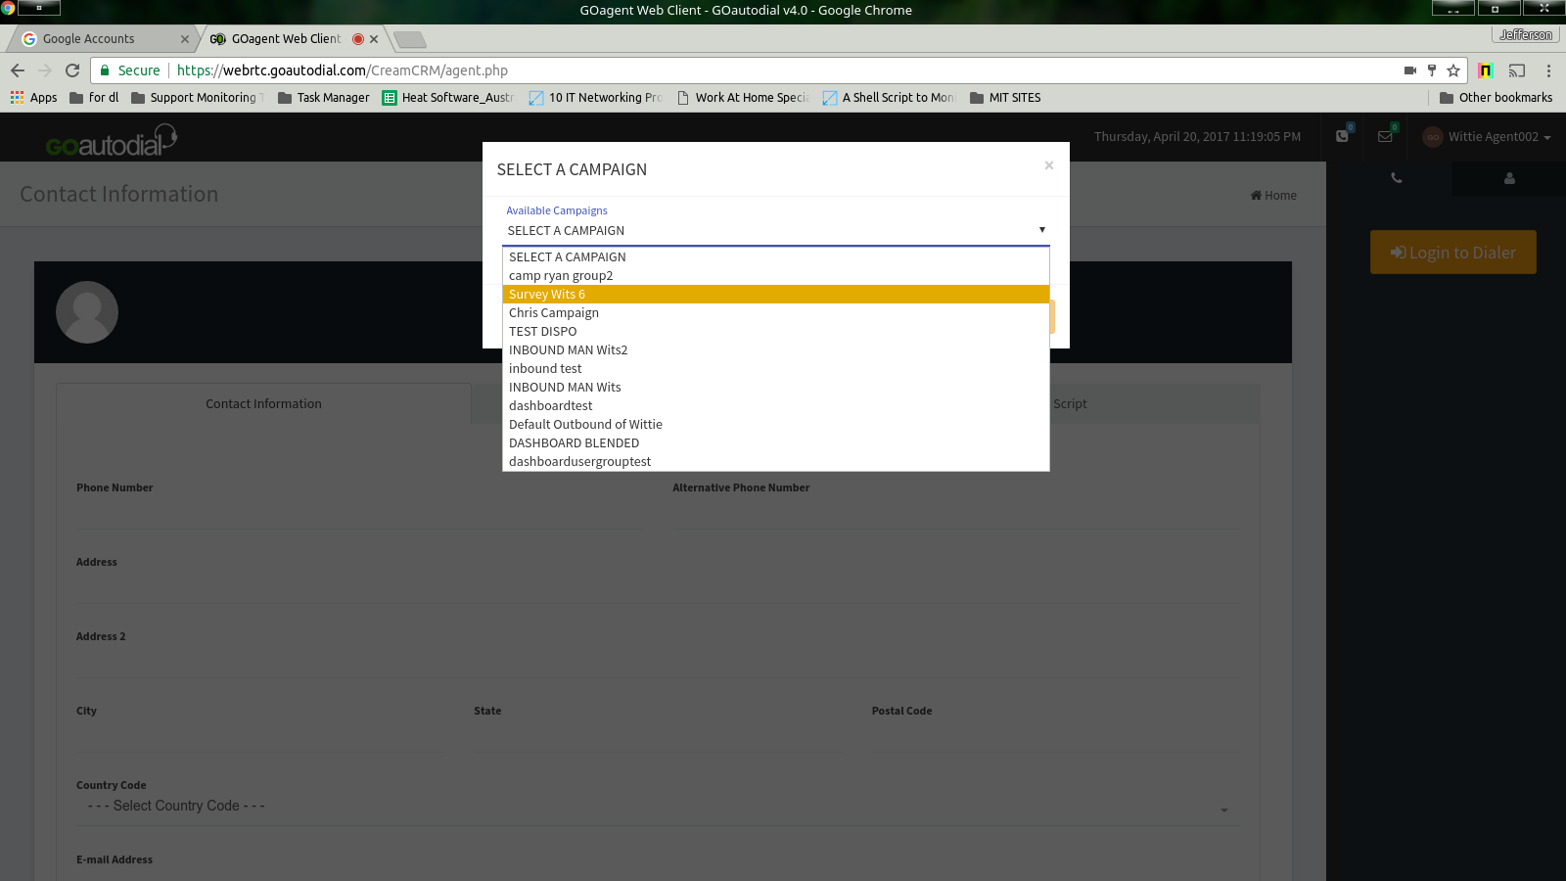
Task: Reload the page with the refresh icon
Action: 72,70
